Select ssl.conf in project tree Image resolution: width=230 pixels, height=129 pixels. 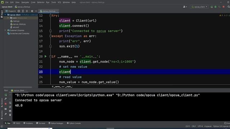(x=15, y=27)
